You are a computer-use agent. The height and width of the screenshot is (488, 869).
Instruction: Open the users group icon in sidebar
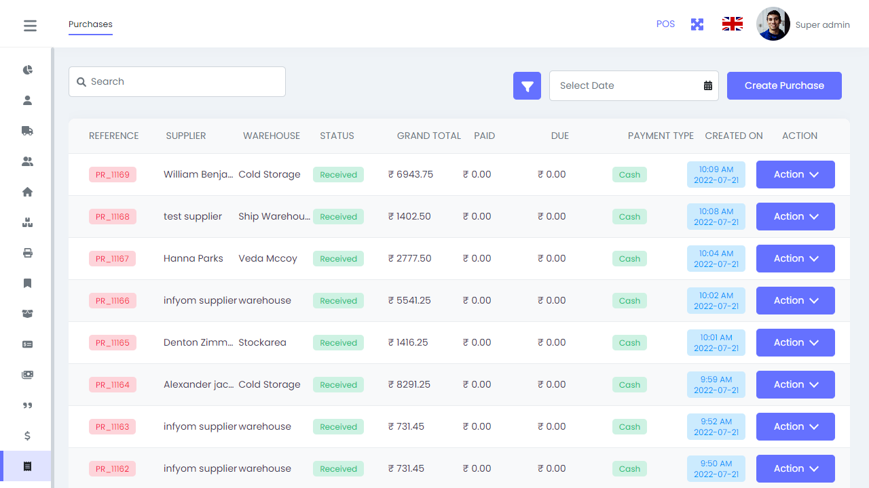click(x=27, y=161)
